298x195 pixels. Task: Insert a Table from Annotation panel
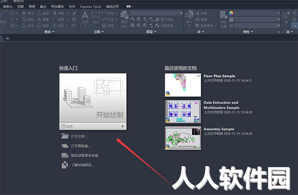coord(108,25)
